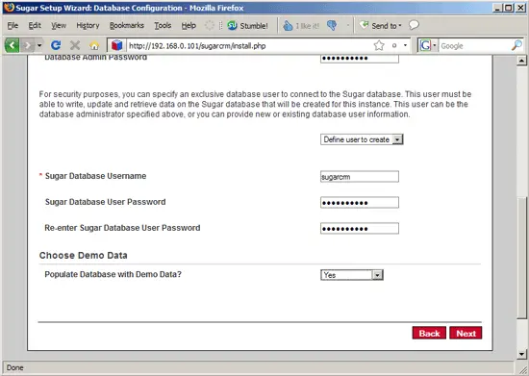Open the search engine chooser dropdown arrow
Viewport: 529px width, 376px height.
point(435,45)
